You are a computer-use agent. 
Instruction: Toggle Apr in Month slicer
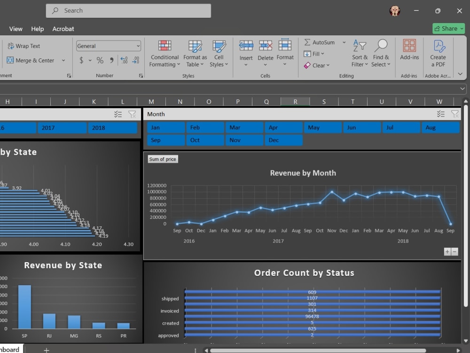283,128
